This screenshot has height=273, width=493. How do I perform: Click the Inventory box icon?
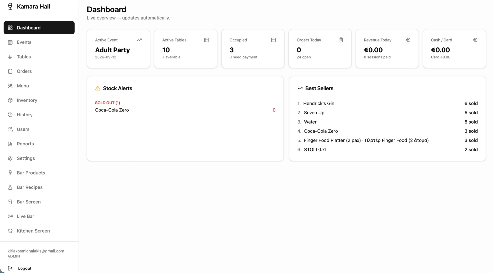pos(10,100)
